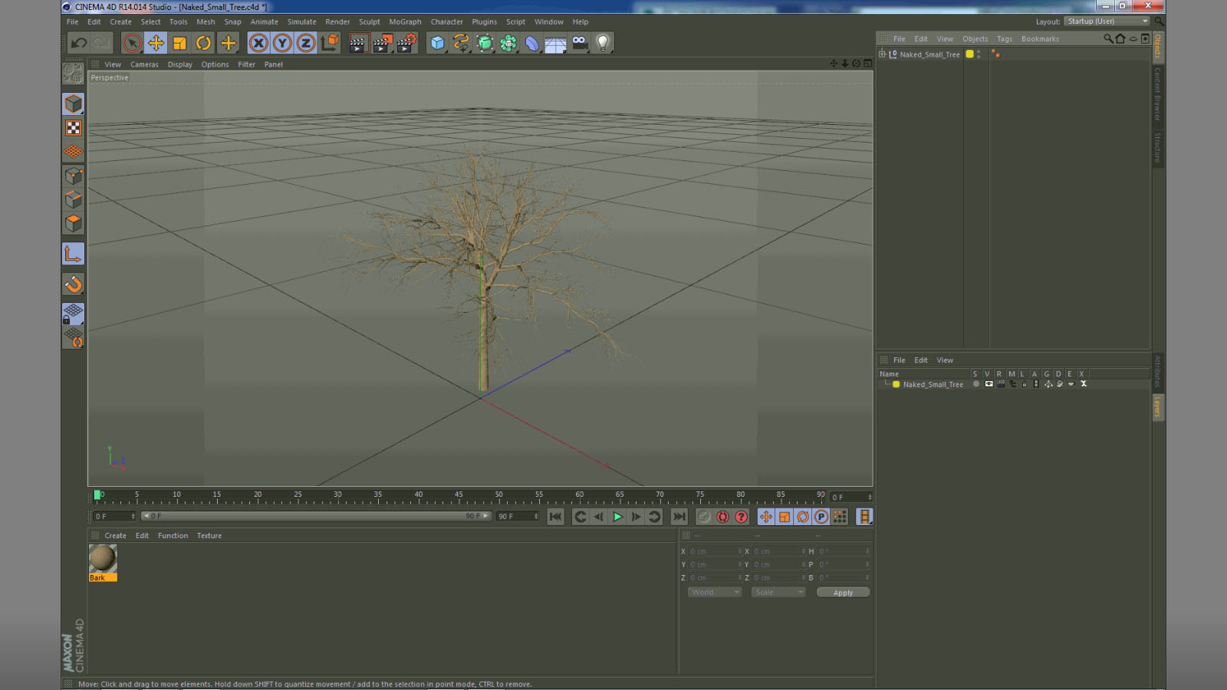This screenshot has width=1227, height=690.
Task: Toggle Scale keyframe recording
Action: 785,517
